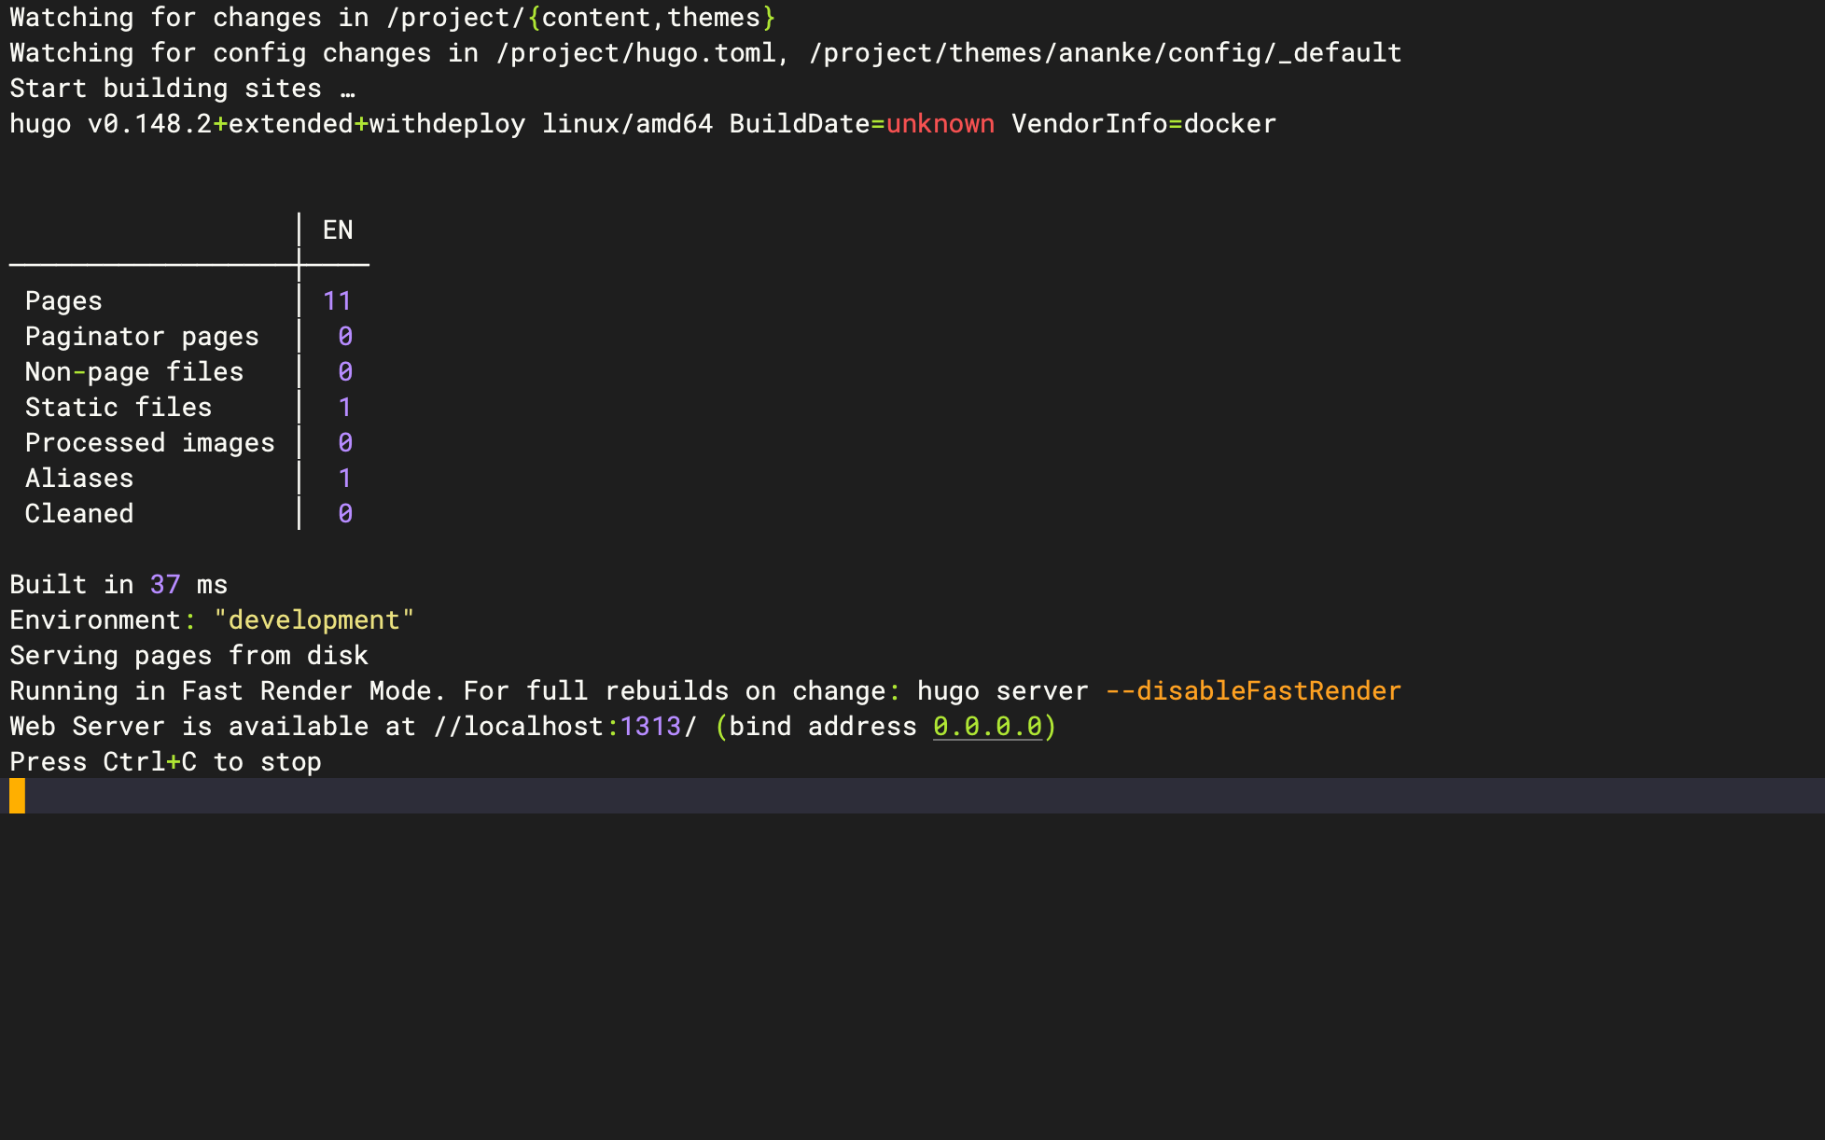Click the 'Paginator pages' row label
Screen dimensions: 1825x1140
tap(142, 337)
